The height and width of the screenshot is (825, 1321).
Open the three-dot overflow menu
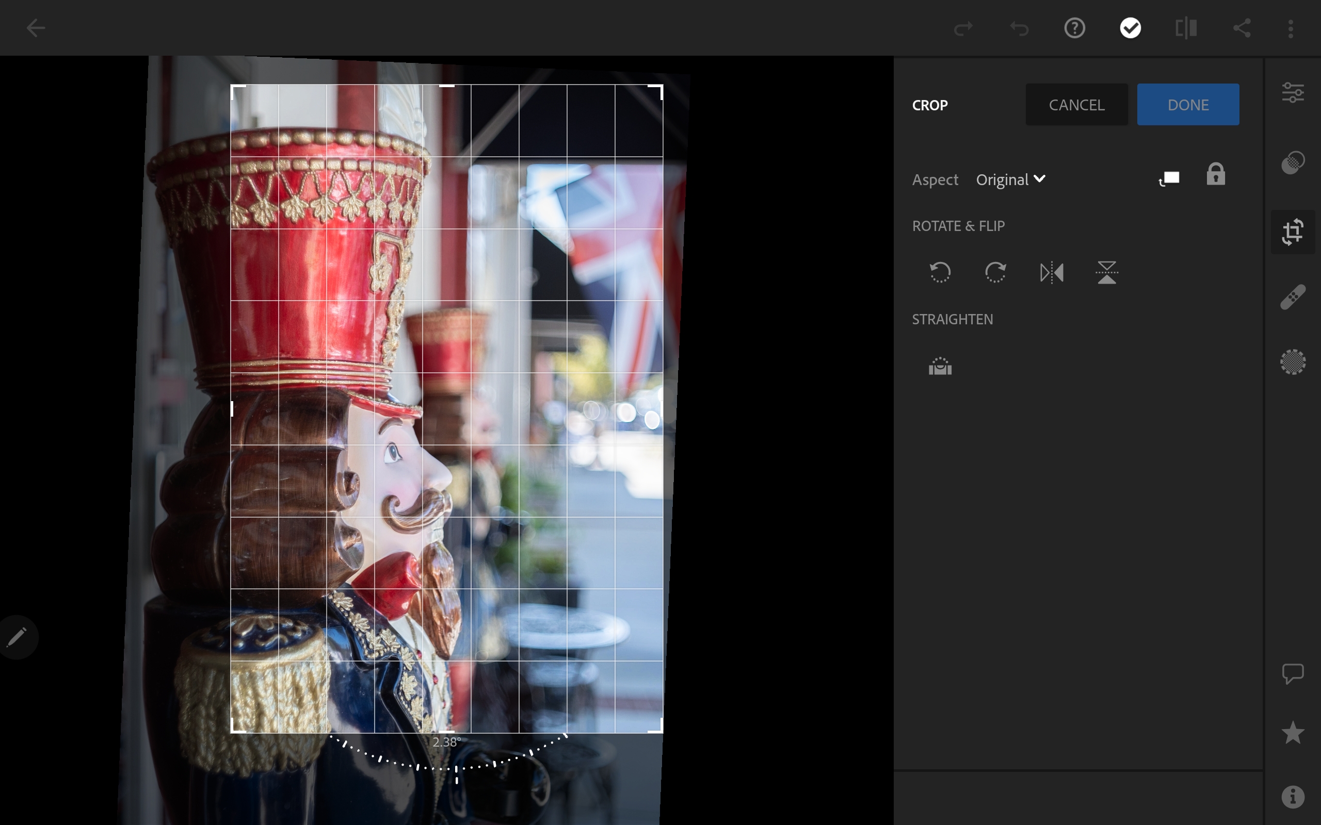pyautogui.click(x=1291, y=28)
